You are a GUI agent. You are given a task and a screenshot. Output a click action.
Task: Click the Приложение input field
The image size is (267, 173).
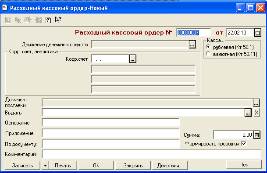pos(110,133)
